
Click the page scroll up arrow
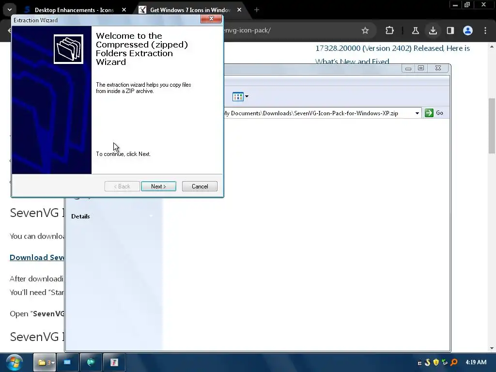point(492,46)
